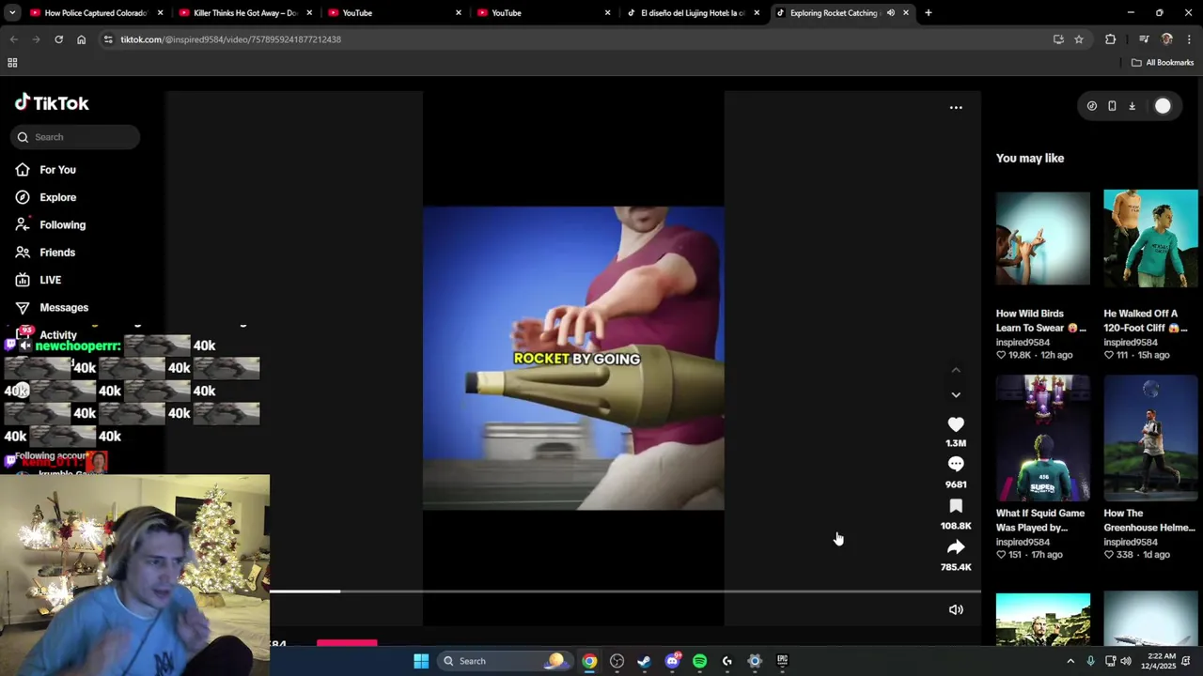Save the video with the bookmark icon

click(x=956, y=506)
